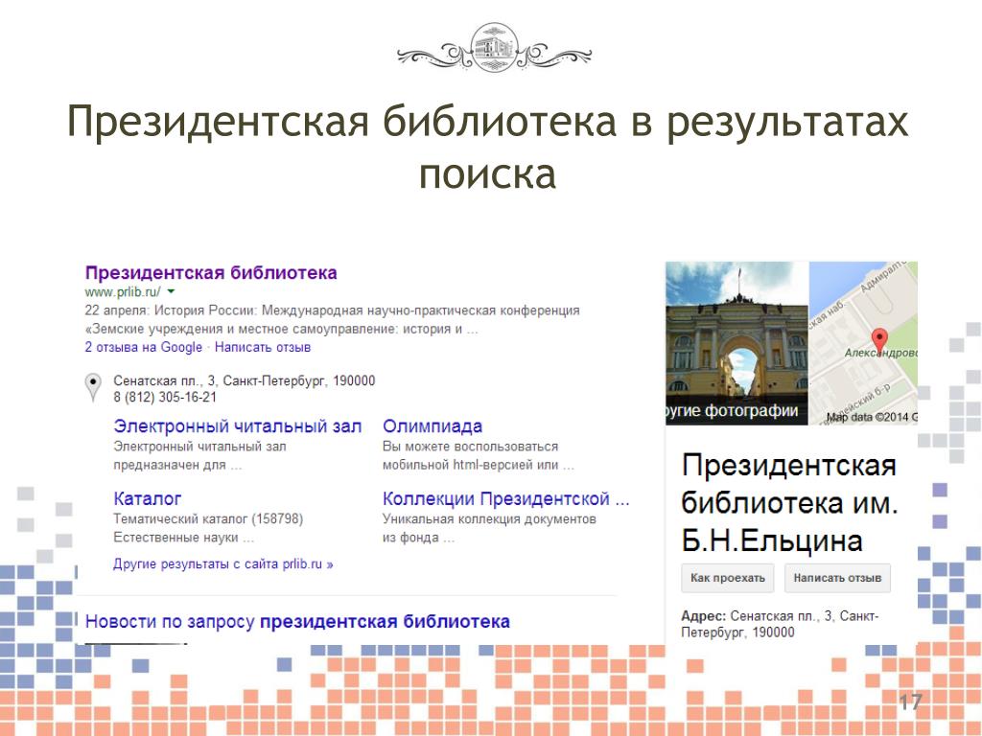982x736 pixels.
Task: Click slide number 17
Action: (911, 702)
